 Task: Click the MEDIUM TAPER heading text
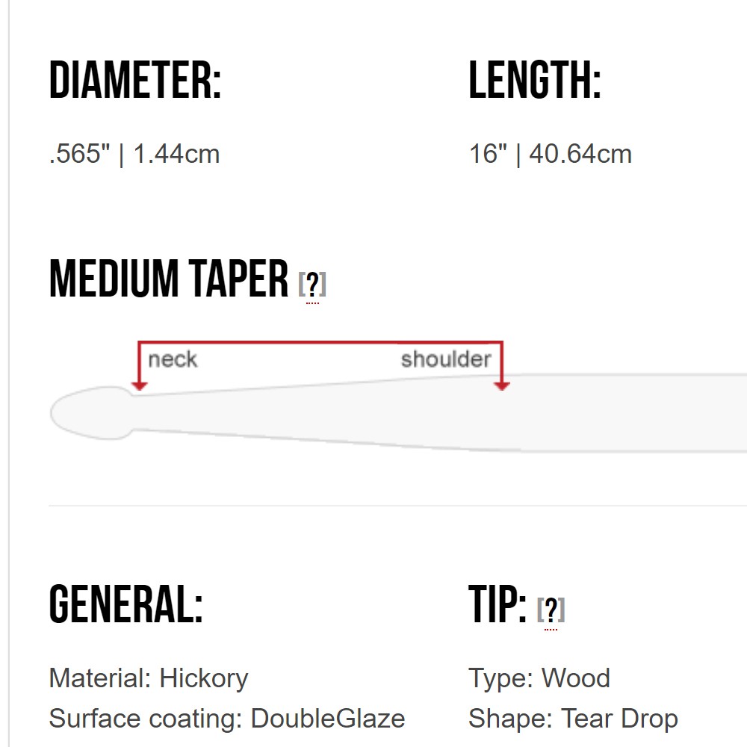pos(169,279)
